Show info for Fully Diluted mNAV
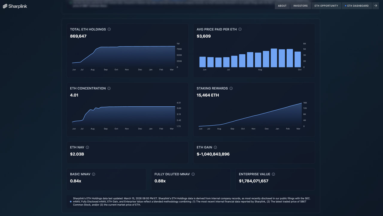383x216 pixels. 193,174
